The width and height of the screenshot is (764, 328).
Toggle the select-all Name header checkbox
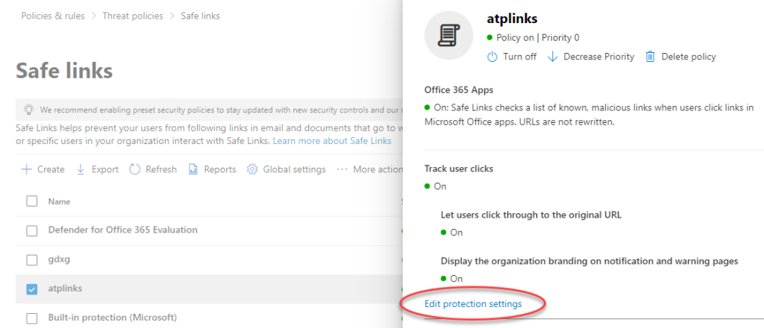pyautogui.click(x=32, y=201)
